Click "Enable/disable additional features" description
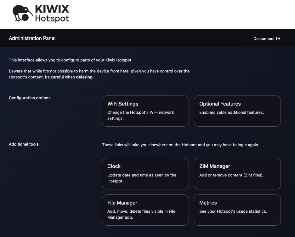This screenshot has width=295, height=237. pyautogui.click(x=231, y=112)
